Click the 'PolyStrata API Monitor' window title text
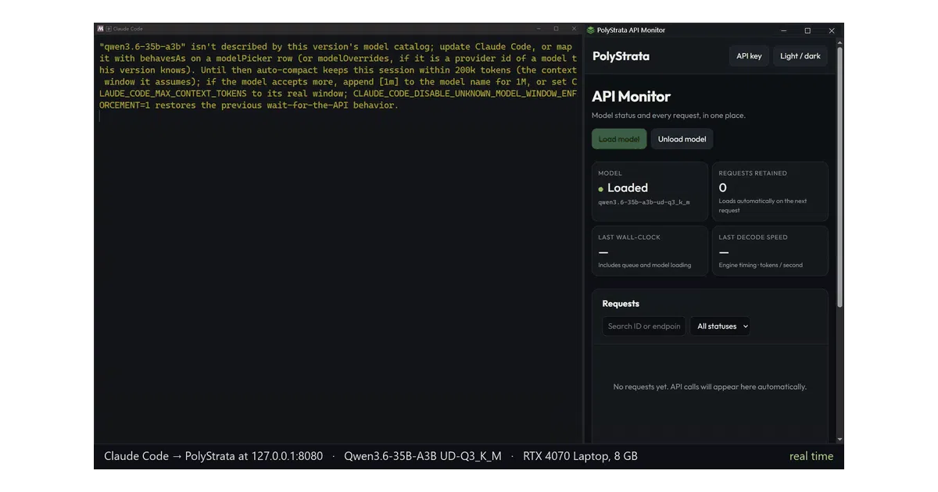938x492 pixels. 631,30
